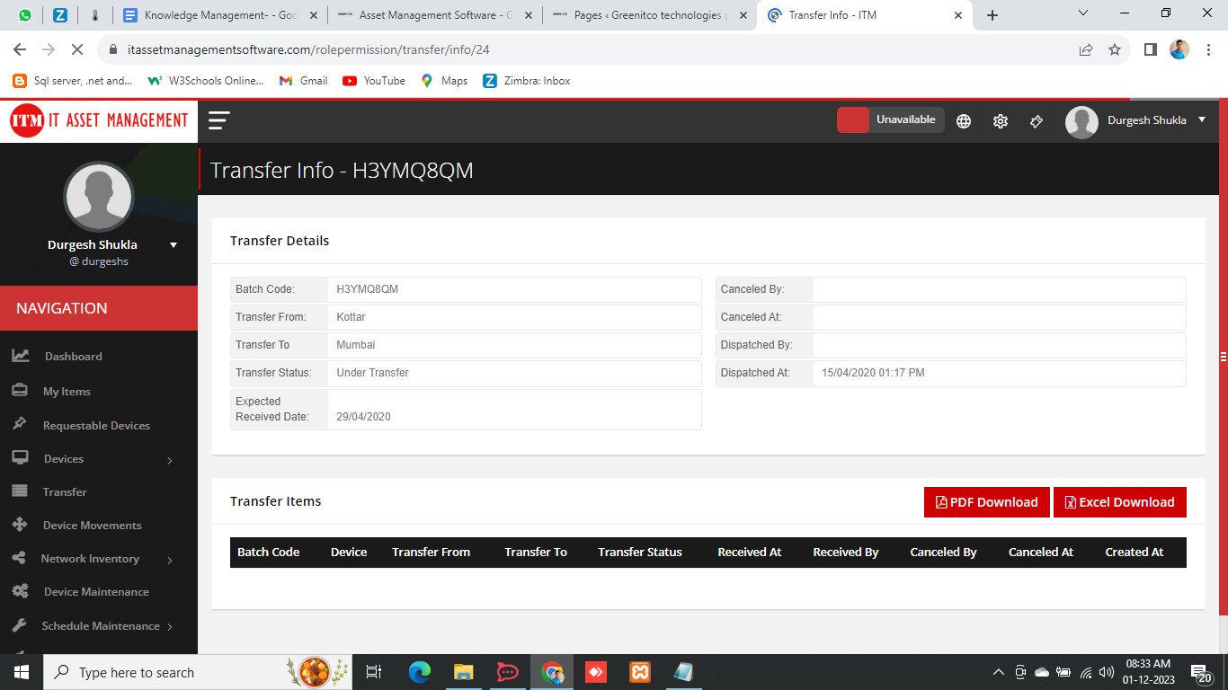The height and width of the screenshot is (690, 1228).
Task: Expand the Schedule Maintenance submenu chevron
Action: [x=170, y=627]
